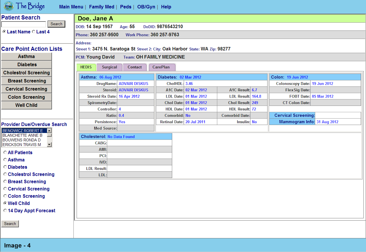Select All Patients due/overdue option
This screenshot has width=366, height=252.
click(x=5, y=152)
